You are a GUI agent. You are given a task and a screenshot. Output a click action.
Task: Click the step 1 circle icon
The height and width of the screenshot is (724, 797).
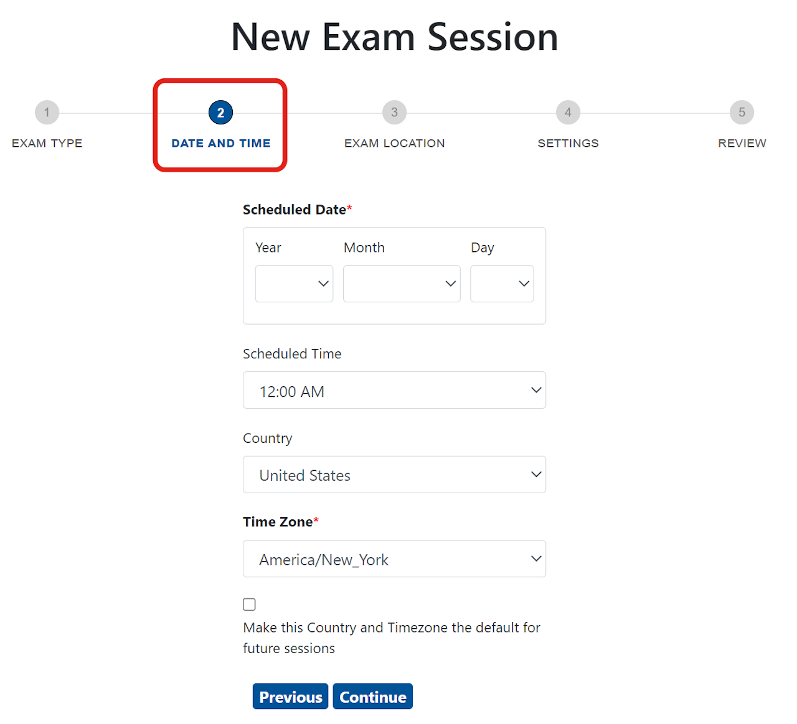point(47,113)
